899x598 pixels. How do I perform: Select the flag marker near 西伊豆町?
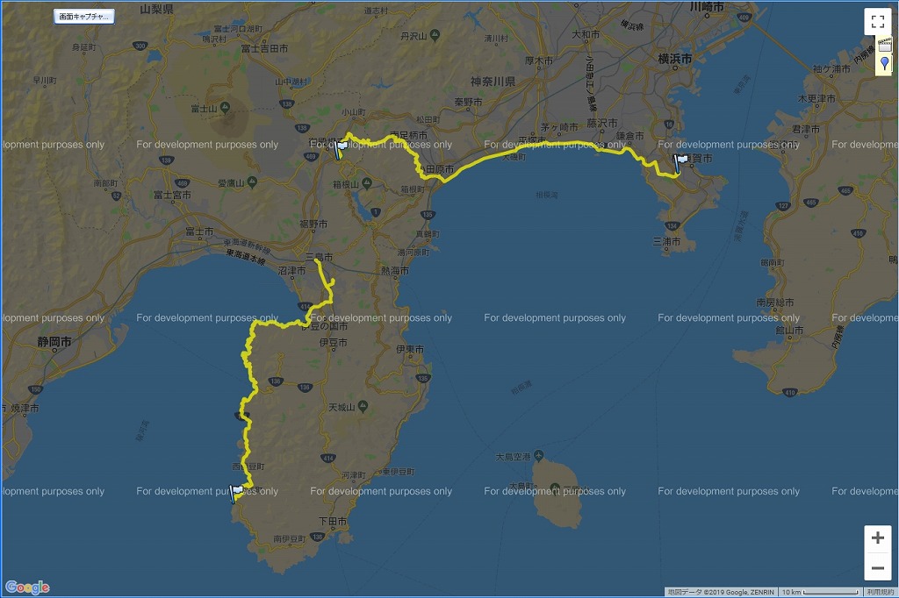click(x=236, y=494)
